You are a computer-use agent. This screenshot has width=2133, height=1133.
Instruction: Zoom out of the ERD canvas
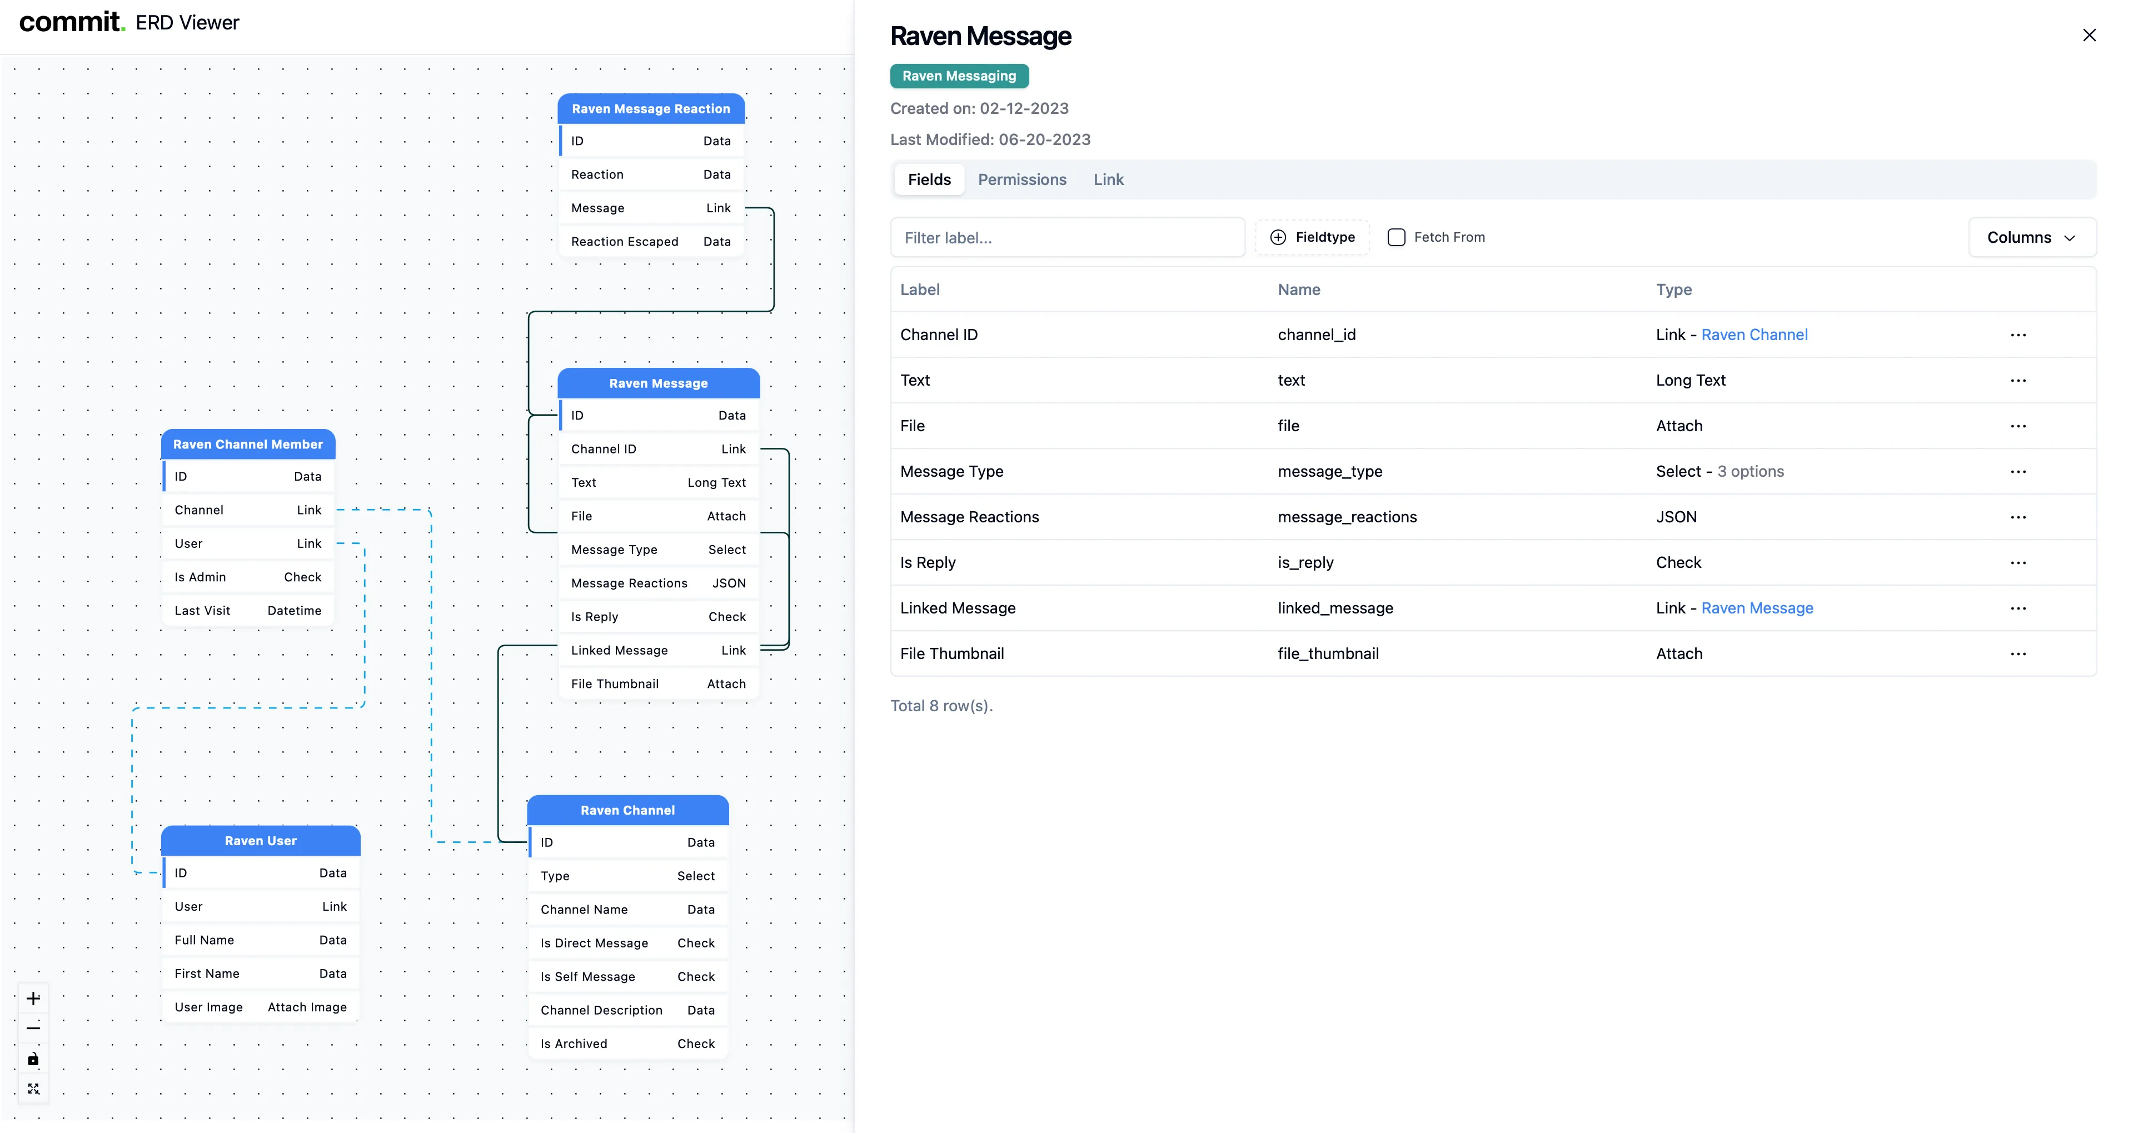click(x=33, y=1029)
